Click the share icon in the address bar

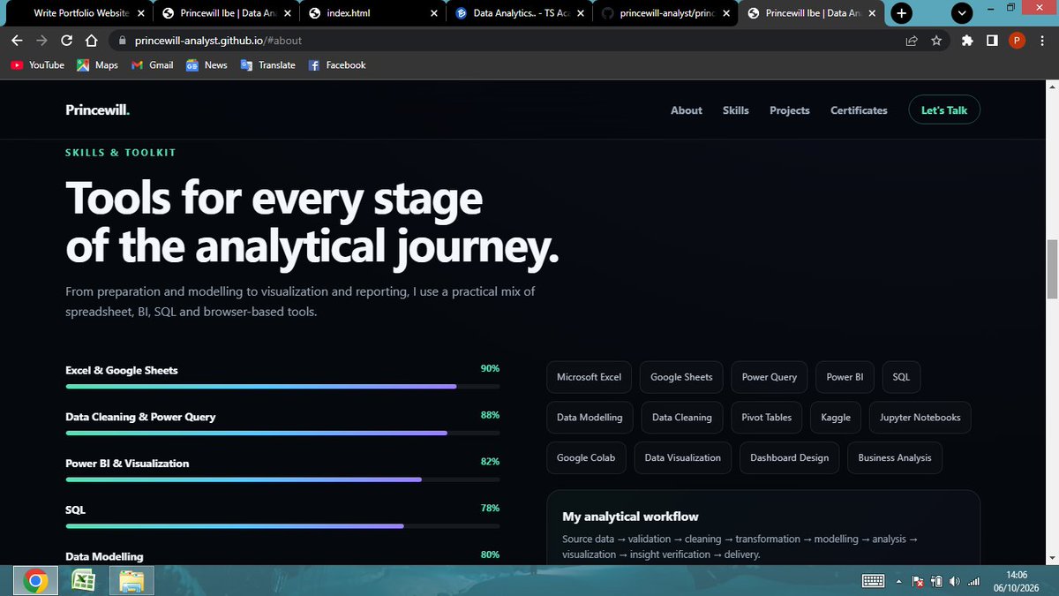(x=912, y=41)
